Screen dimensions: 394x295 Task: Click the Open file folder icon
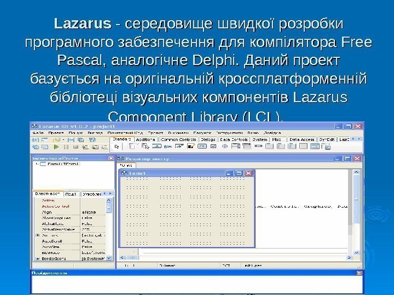(56, 140)
